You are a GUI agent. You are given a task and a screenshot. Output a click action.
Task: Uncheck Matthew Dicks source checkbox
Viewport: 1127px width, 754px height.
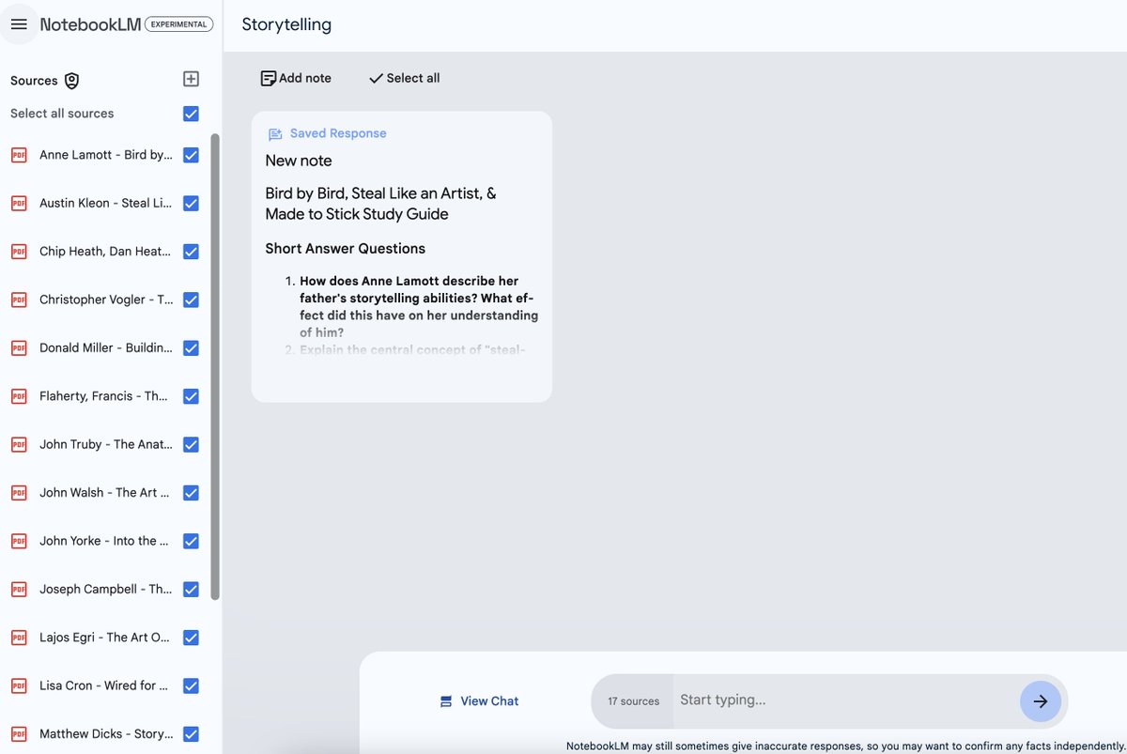[x=191, y=734]
